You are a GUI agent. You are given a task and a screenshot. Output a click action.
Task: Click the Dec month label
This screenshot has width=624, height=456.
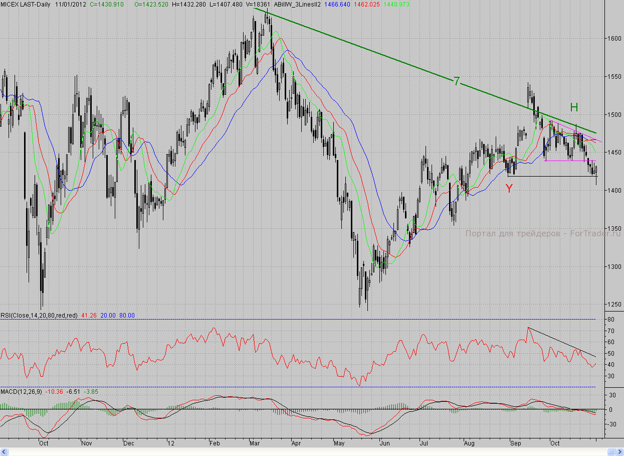[x=129, y=443]
